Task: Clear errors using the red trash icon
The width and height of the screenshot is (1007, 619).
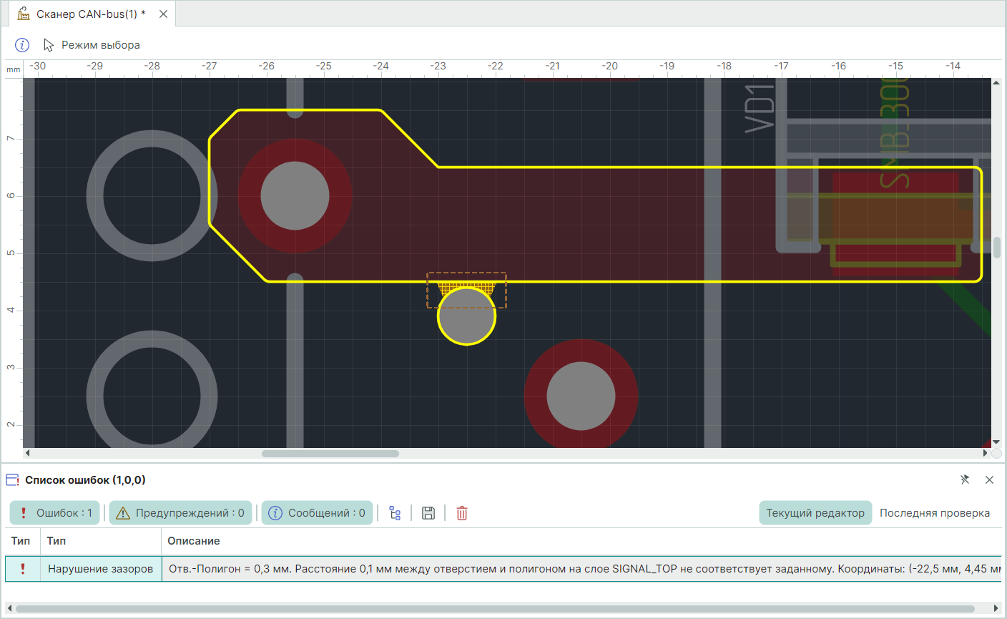Action: coord(462,513)
